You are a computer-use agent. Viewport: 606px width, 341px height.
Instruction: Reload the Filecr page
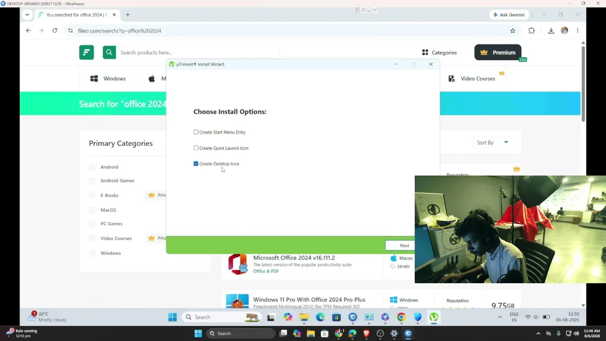point(55,31)
